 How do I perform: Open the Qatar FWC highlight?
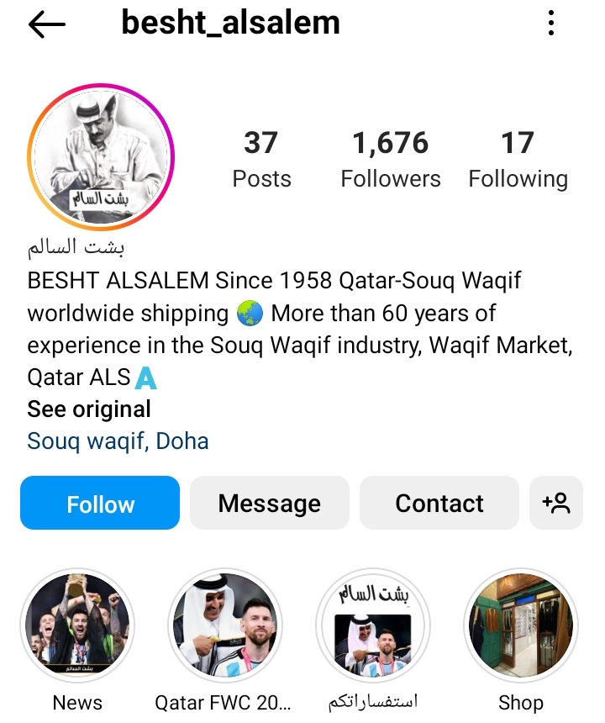(225, 625)
